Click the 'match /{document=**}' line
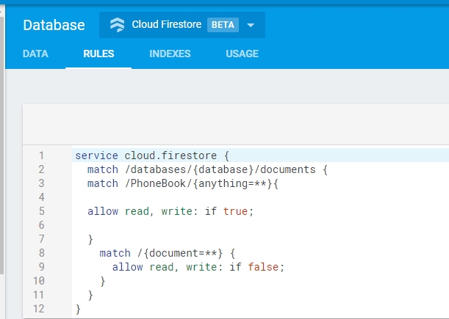This screenshot has height=319, width=449. pos(167,253)
